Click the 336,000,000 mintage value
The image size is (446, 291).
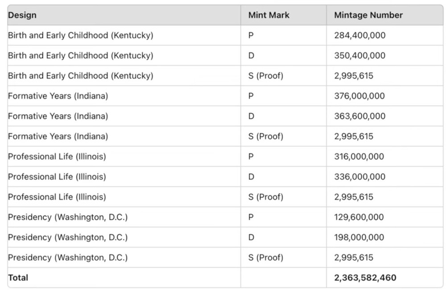click(360, 176)
